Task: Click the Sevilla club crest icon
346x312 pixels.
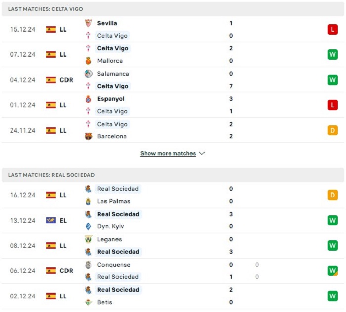Action: pos(88,23)
